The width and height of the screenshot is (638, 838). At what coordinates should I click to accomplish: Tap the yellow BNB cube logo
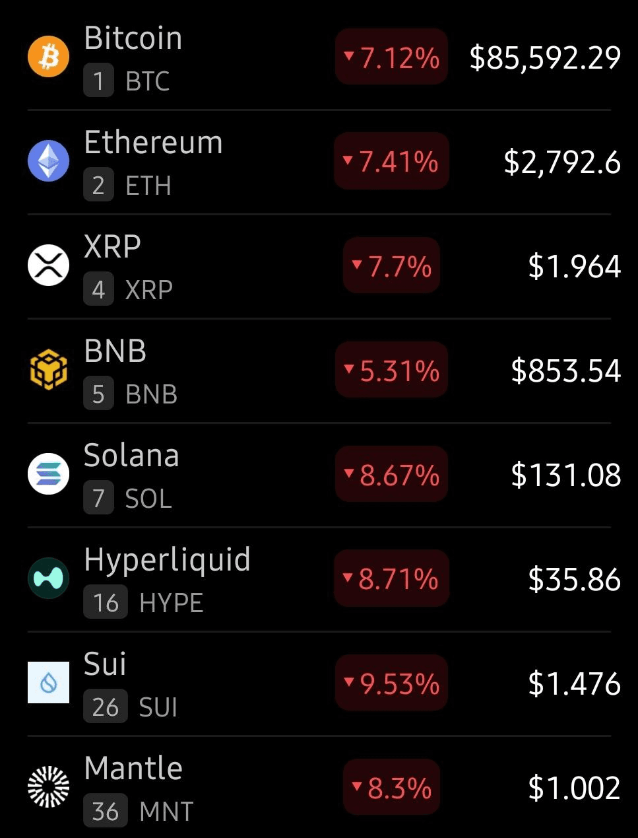(48, 370)
